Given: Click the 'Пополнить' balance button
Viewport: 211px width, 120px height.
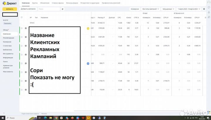Looking at the screenshot, I should (x=8, y=23).
